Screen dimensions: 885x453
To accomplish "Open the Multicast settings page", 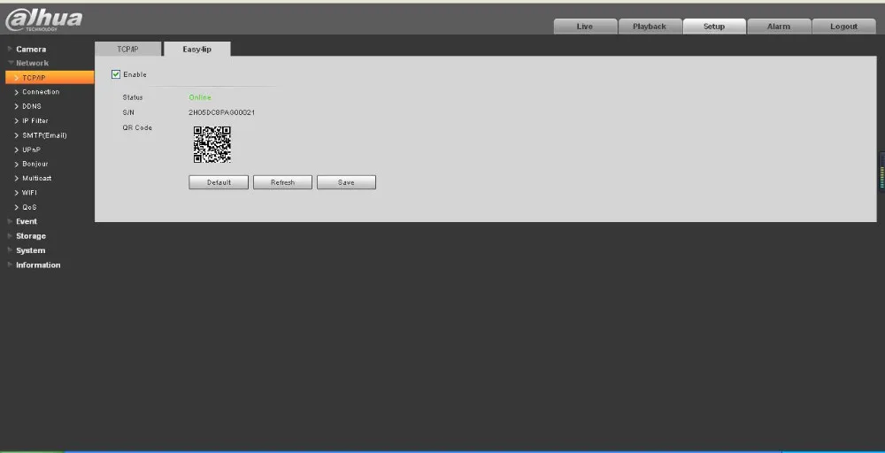I will [x=36, y=178].
